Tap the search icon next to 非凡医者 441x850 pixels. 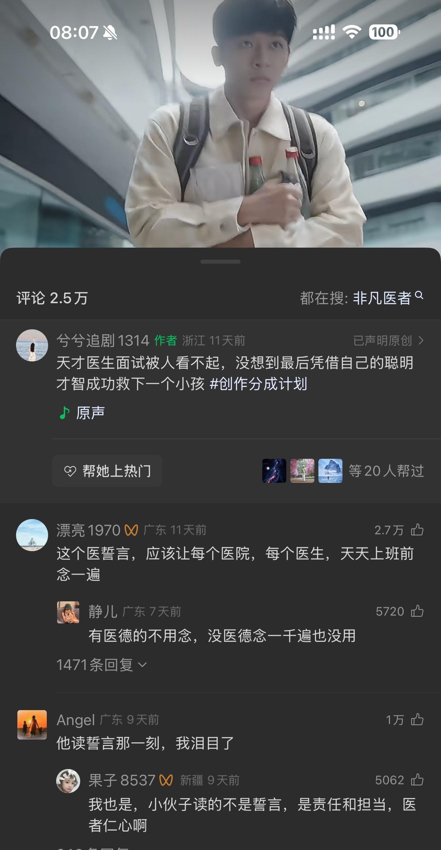click(x=419, y=295)
